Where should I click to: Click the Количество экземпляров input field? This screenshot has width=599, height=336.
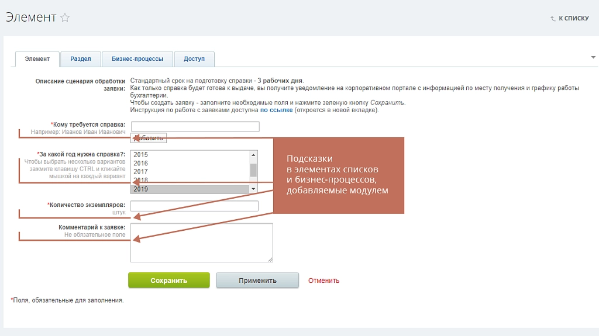point(194,206)
